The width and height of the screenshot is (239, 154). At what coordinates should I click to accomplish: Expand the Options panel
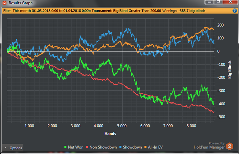tap(13, 148)
